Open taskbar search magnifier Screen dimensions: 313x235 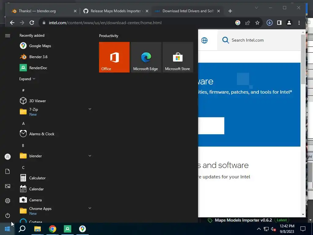22,229
